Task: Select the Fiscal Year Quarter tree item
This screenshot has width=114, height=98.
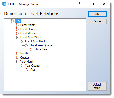Action: 41,45
